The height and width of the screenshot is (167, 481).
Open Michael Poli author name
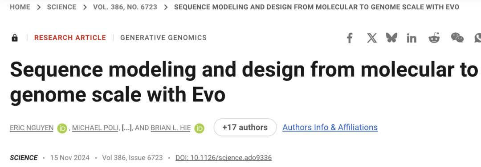[x=95, y=128]
